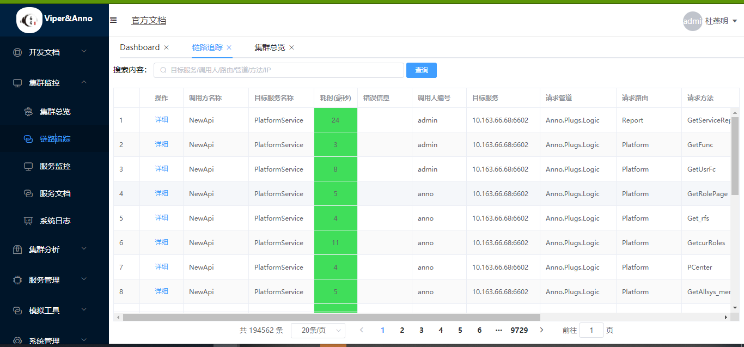Viewport: 744px width, 347px height.
Task: Click the 服务监控 sidebar icon
Action: point(28,166)
